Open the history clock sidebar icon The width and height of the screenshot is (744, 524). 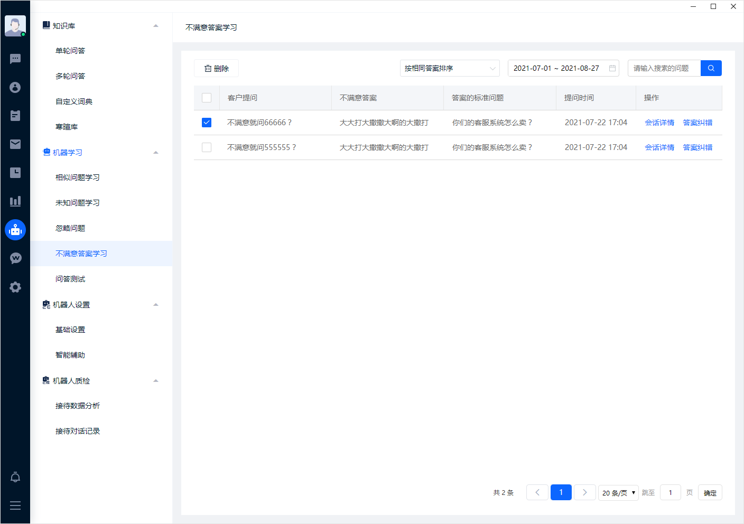click(x=15, y=173)
